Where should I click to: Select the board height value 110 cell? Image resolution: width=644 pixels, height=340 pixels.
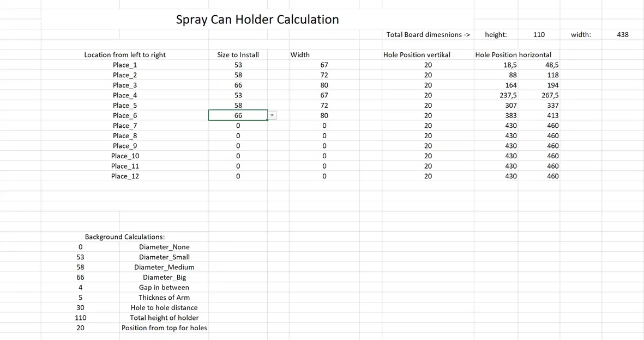tap(539, 34)
